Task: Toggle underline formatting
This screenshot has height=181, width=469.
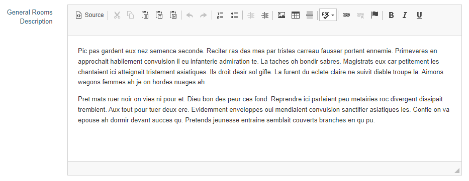Action: [x=419, y=15]
